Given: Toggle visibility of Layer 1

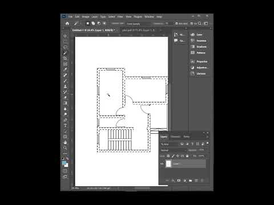Looking at the screenshot, I should pyautogui.click(x=162, y=163).
